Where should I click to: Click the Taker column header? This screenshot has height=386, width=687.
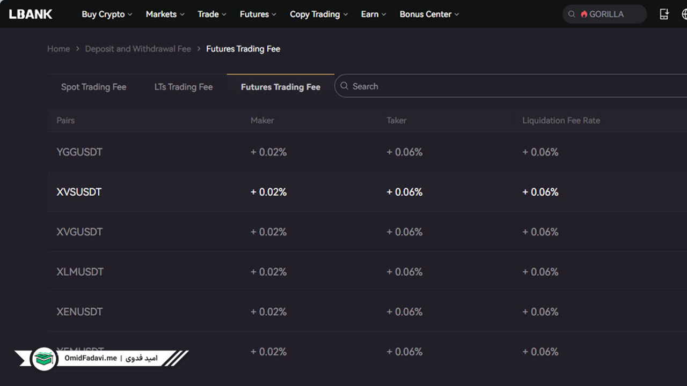(x=397, y=121)
